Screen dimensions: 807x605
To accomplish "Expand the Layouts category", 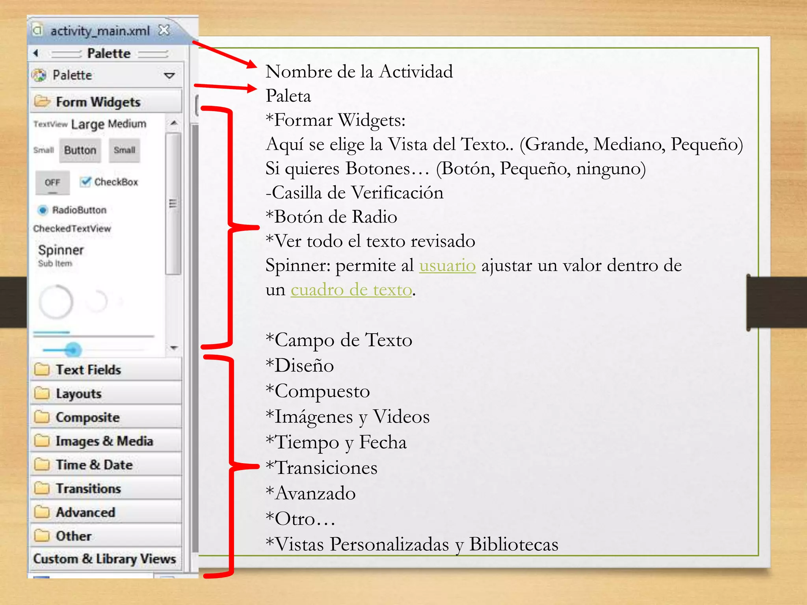I will point(106,393).
